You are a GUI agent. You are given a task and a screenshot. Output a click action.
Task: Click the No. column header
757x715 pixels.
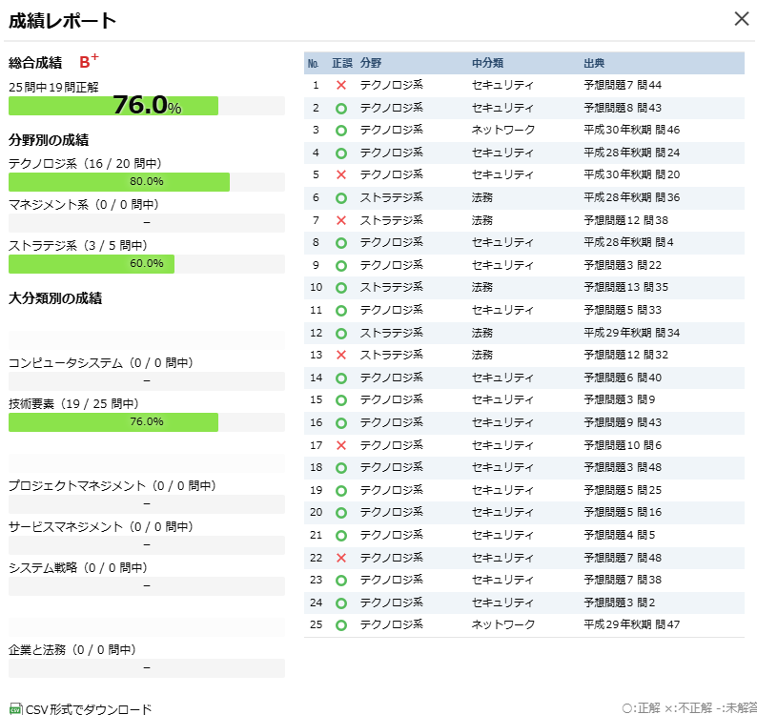(313, 63)
